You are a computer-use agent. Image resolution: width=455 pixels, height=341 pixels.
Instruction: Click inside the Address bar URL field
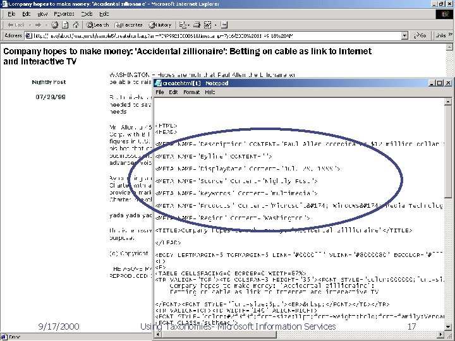216,35
